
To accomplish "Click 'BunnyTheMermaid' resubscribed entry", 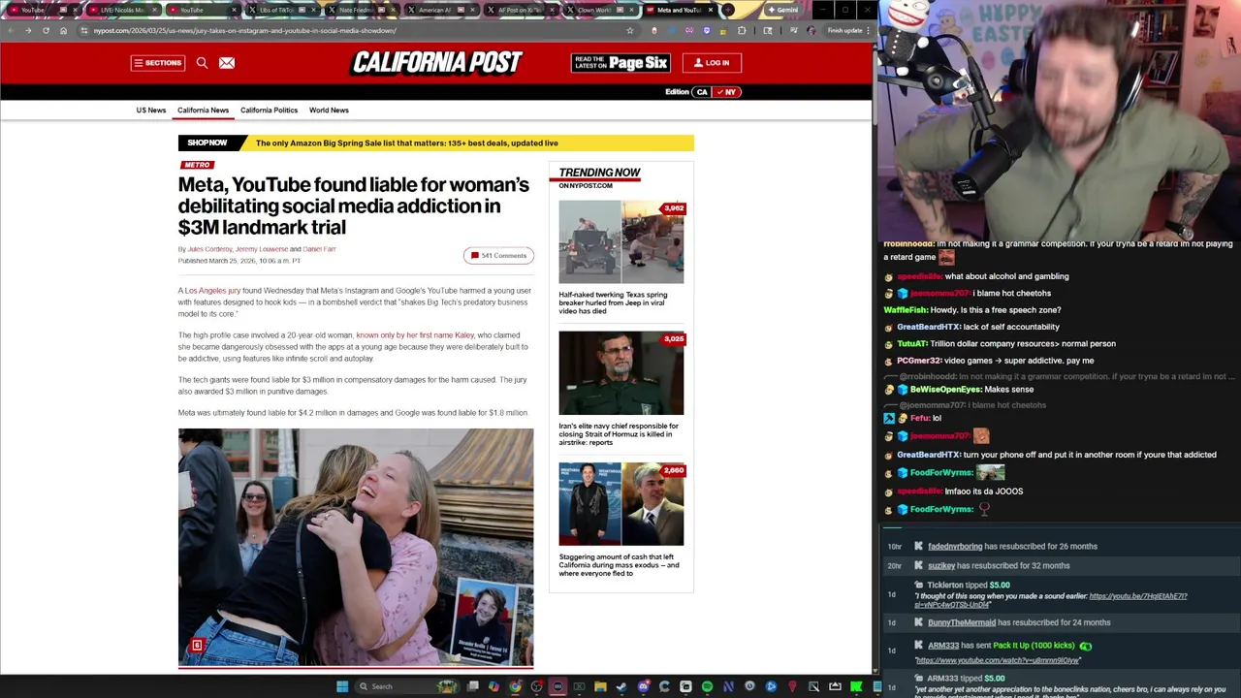I will coord(1018,622).
